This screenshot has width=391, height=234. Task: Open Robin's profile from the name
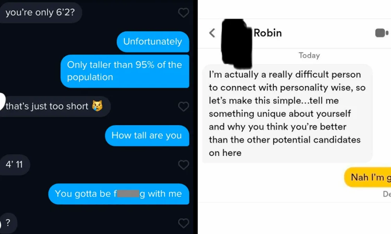267,33
